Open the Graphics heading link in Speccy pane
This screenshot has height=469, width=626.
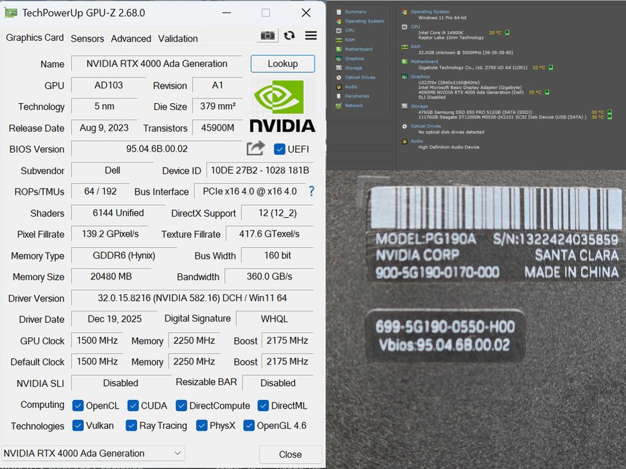coord(420,76)
